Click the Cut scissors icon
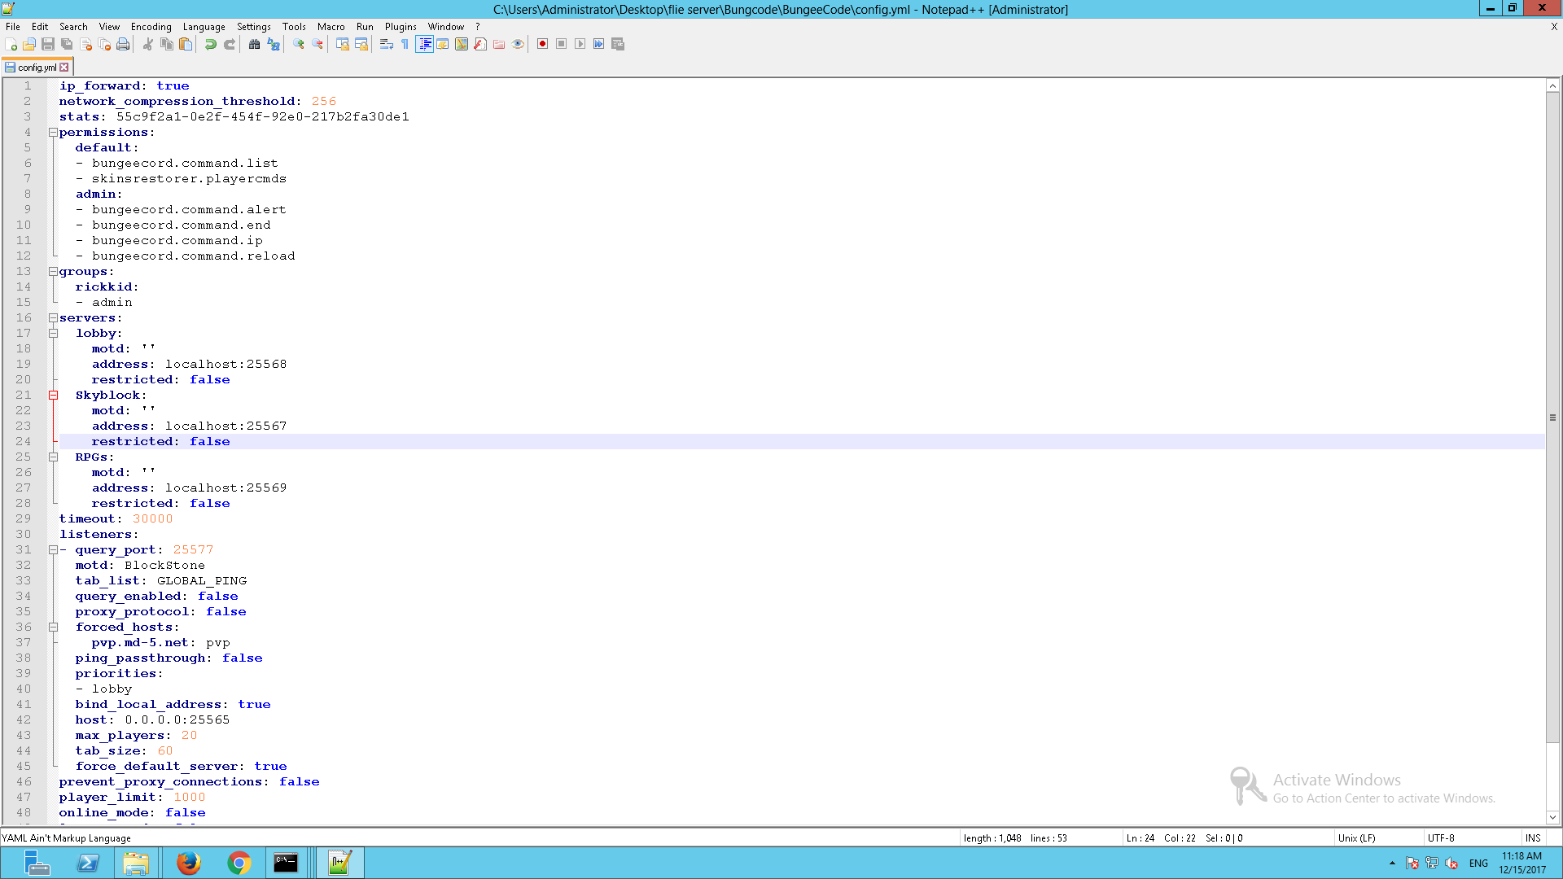Viewport: 1563px width, 879px height. 148,44
